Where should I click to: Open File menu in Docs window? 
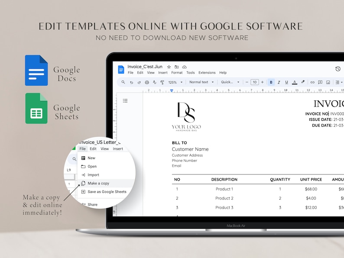[130, 73]
